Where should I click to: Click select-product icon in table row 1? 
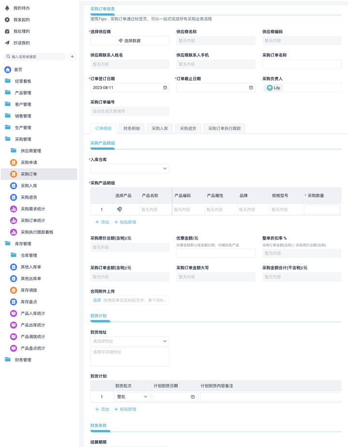coord(119,209)
